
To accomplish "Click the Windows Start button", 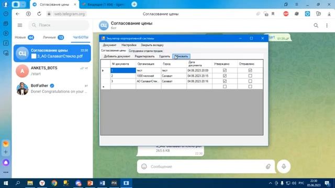I will coord(6,183).
